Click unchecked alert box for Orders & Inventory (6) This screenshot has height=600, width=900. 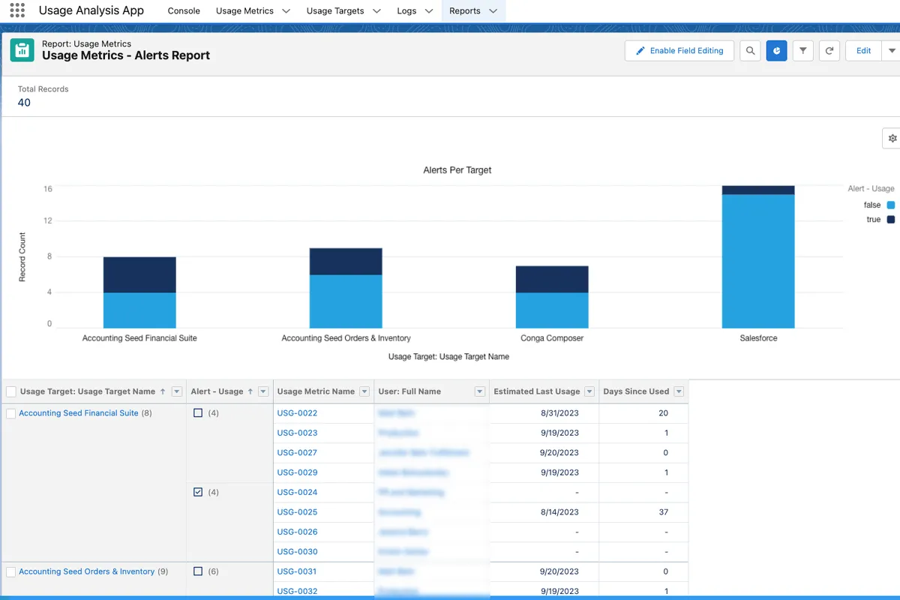(198, 571)
